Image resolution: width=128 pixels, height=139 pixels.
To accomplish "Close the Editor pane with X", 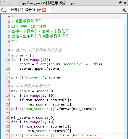I will pyautogui.click(x=125, y=3).
